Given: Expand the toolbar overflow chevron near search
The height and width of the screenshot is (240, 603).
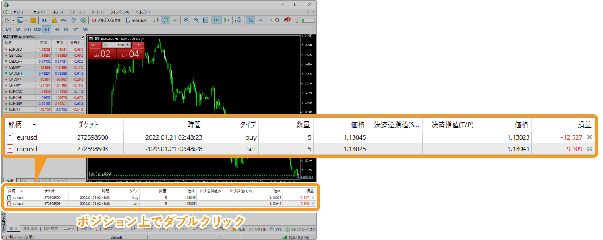Looking at the screenshot, I should pyautogui.click(x=271, y=20).
